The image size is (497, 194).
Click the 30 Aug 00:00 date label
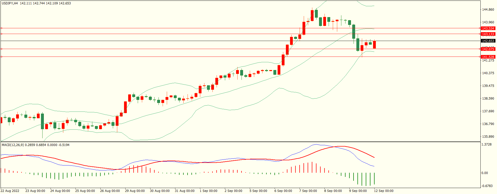160,191
